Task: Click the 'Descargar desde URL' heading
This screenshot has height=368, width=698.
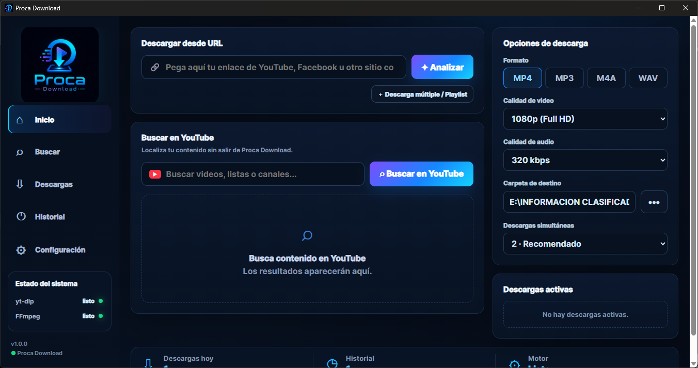Action: pos(182,43)
